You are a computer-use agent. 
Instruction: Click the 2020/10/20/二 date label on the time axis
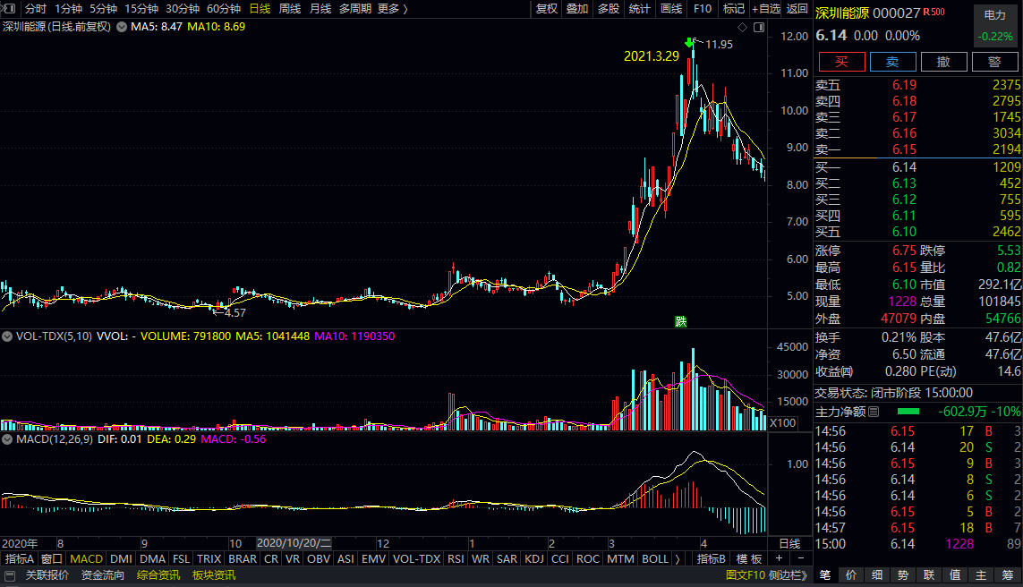pos(294,543)
